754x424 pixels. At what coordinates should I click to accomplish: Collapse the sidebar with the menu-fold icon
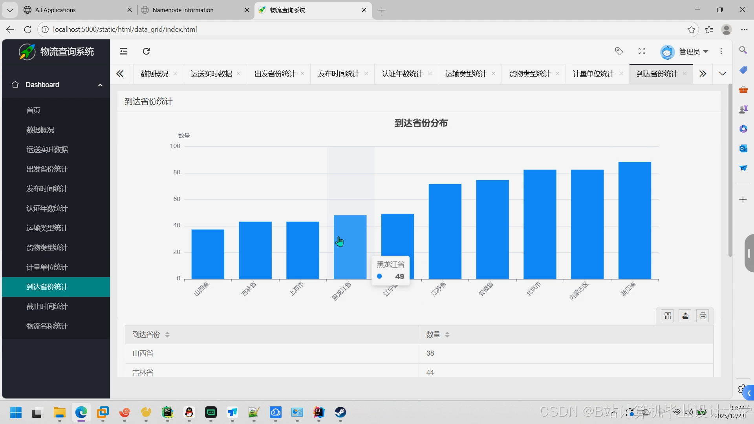(x=124, y=51)
